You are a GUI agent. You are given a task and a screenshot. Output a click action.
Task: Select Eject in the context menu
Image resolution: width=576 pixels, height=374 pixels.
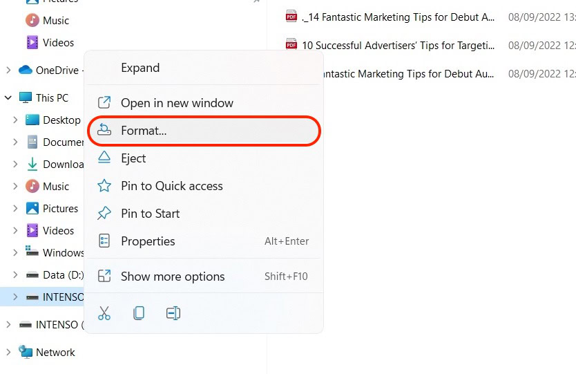pyautogui.click(x=133, y=158)
